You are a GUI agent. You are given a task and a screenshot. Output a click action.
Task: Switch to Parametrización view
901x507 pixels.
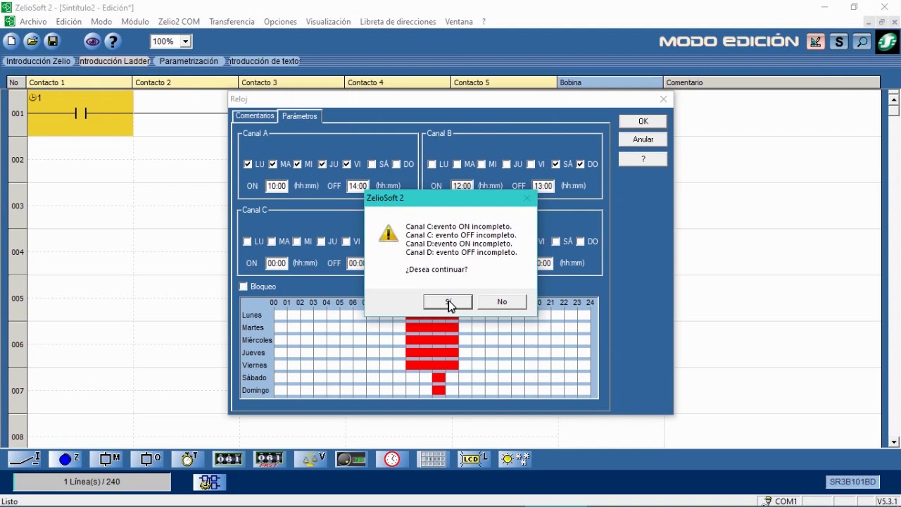coord(189,61)
